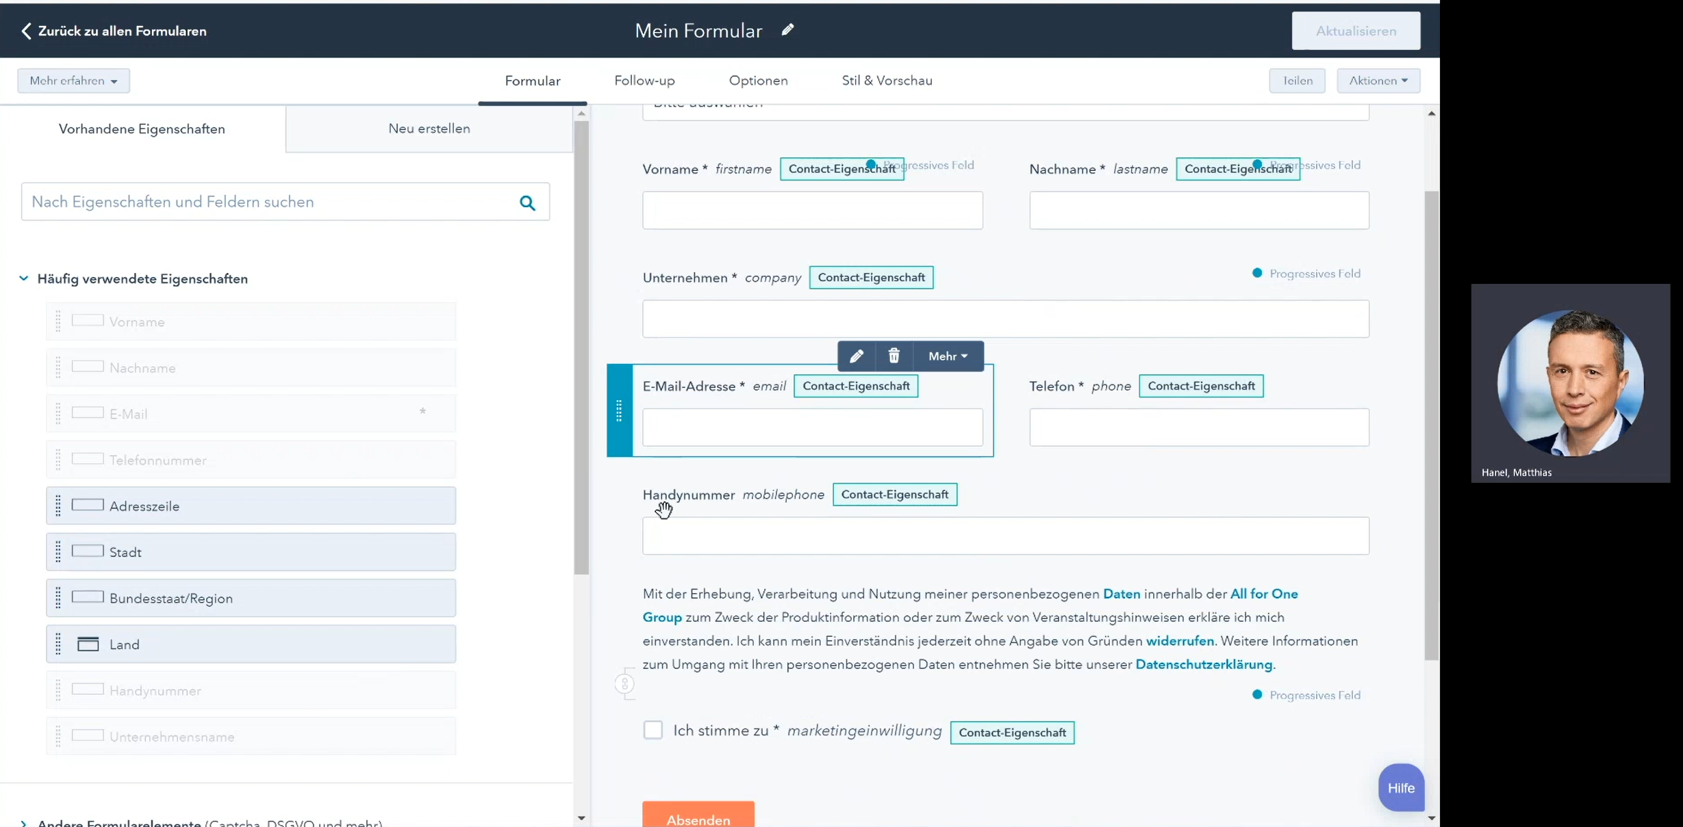Click the trash icon to delete email field

[894, 356]
